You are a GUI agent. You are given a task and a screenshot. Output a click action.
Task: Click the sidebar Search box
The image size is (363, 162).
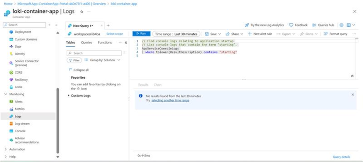(x=25, y=25)
